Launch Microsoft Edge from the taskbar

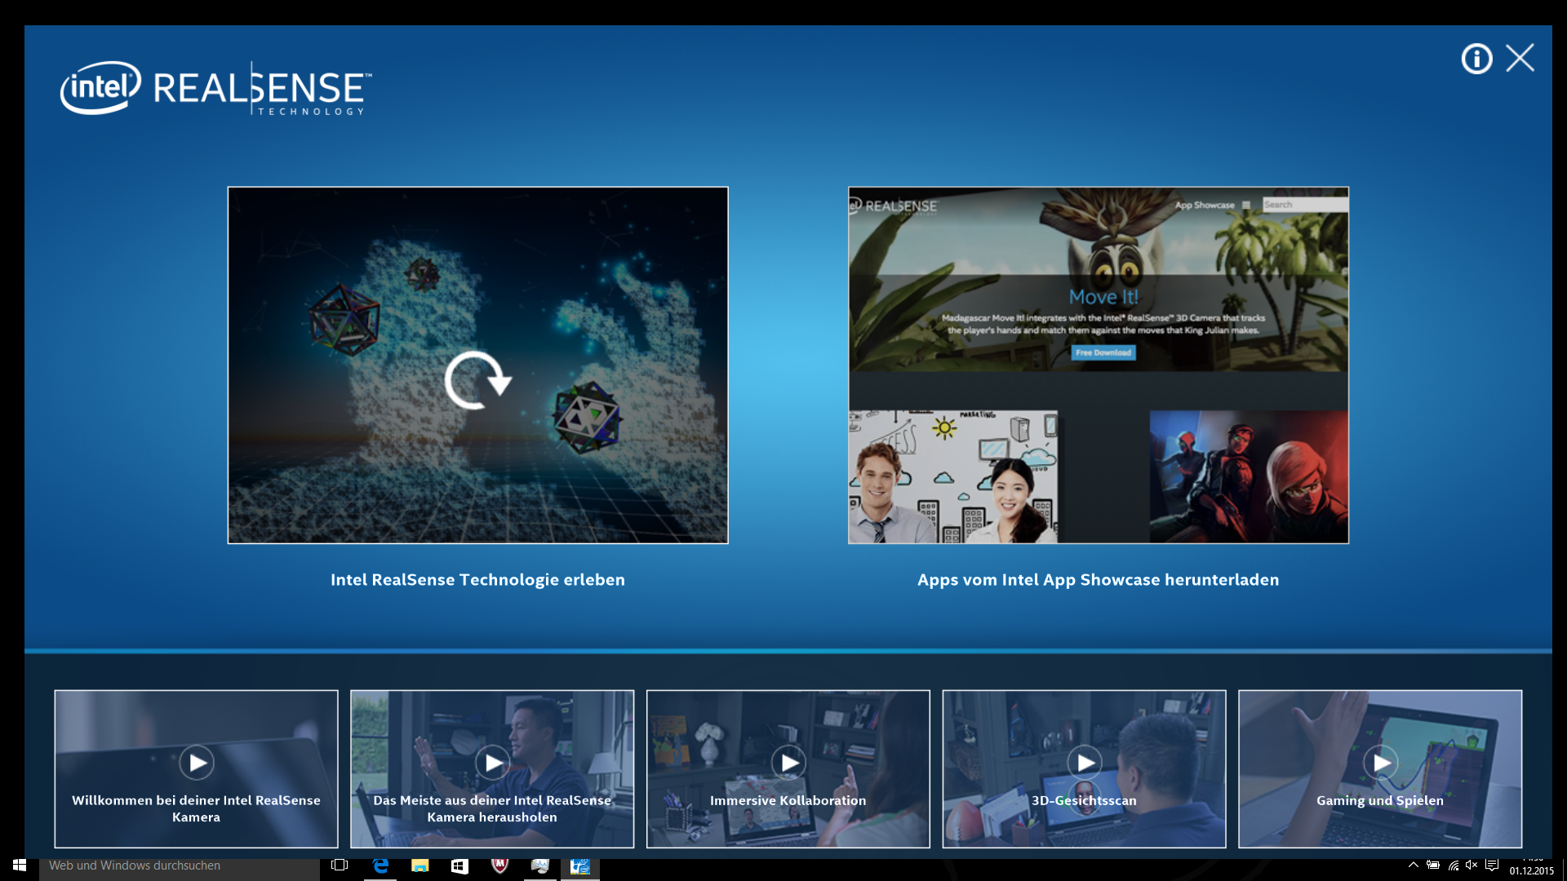coord(380,866)
